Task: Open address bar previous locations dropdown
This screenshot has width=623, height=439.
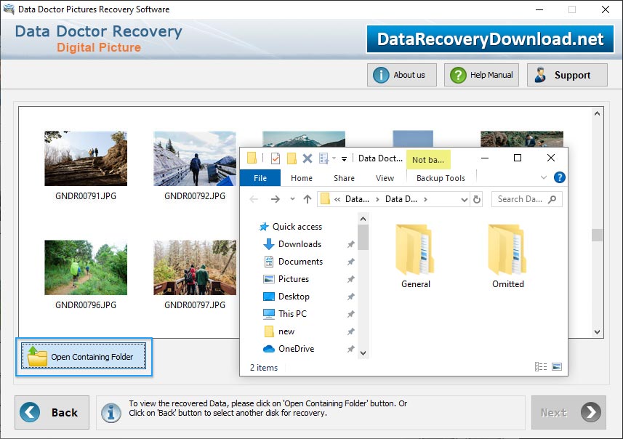Action: [x=464, y=199]
